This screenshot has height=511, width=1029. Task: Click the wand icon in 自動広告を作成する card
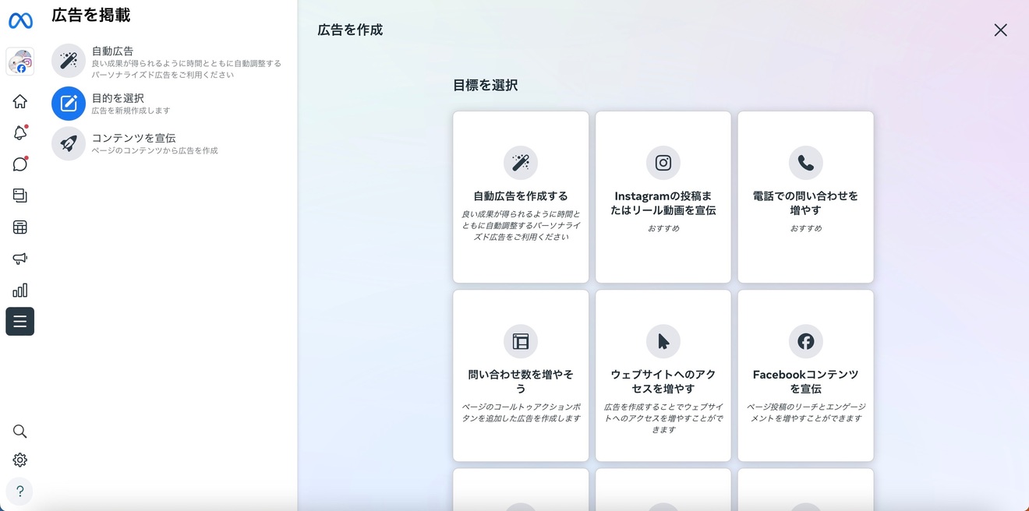coord(521,163)
